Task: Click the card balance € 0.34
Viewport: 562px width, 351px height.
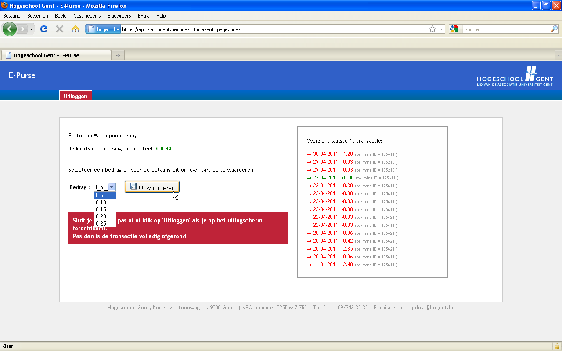Action: (x=164, y=149)
